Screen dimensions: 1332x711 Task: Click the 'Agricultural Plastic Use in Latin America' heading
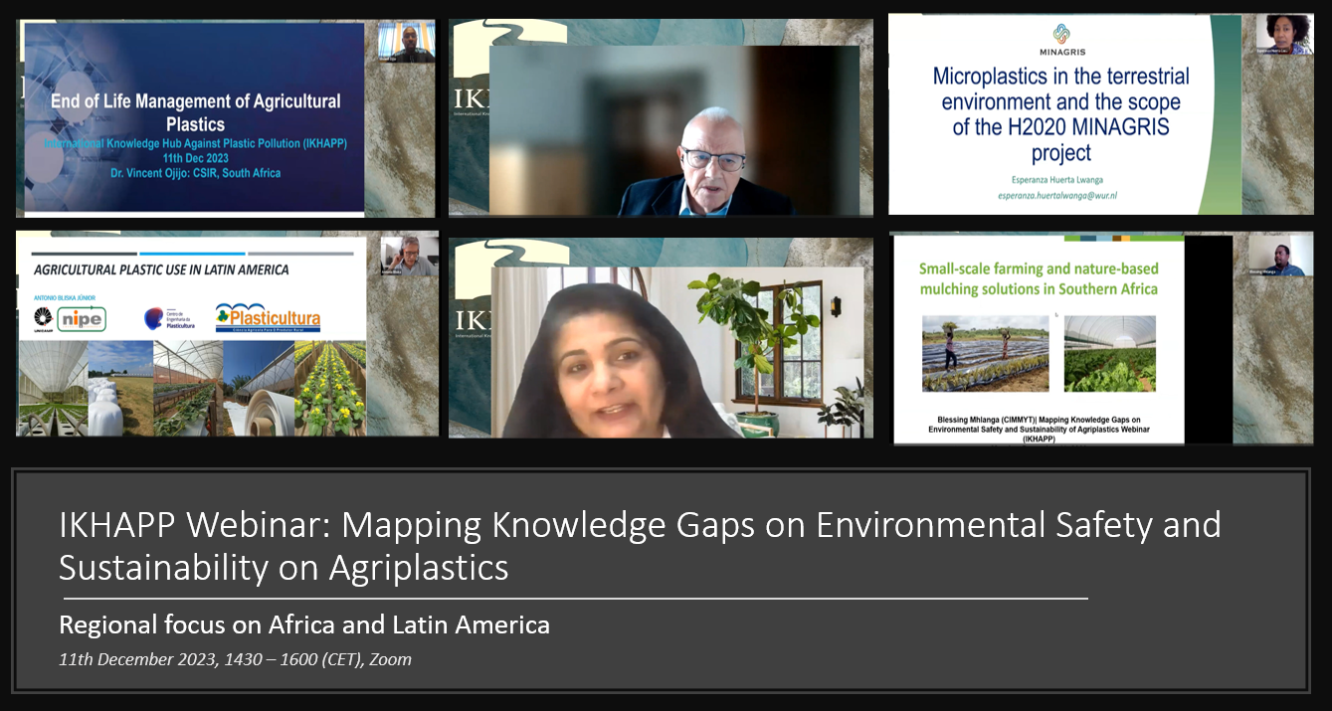pyautogui.click(x=161, y=269)
